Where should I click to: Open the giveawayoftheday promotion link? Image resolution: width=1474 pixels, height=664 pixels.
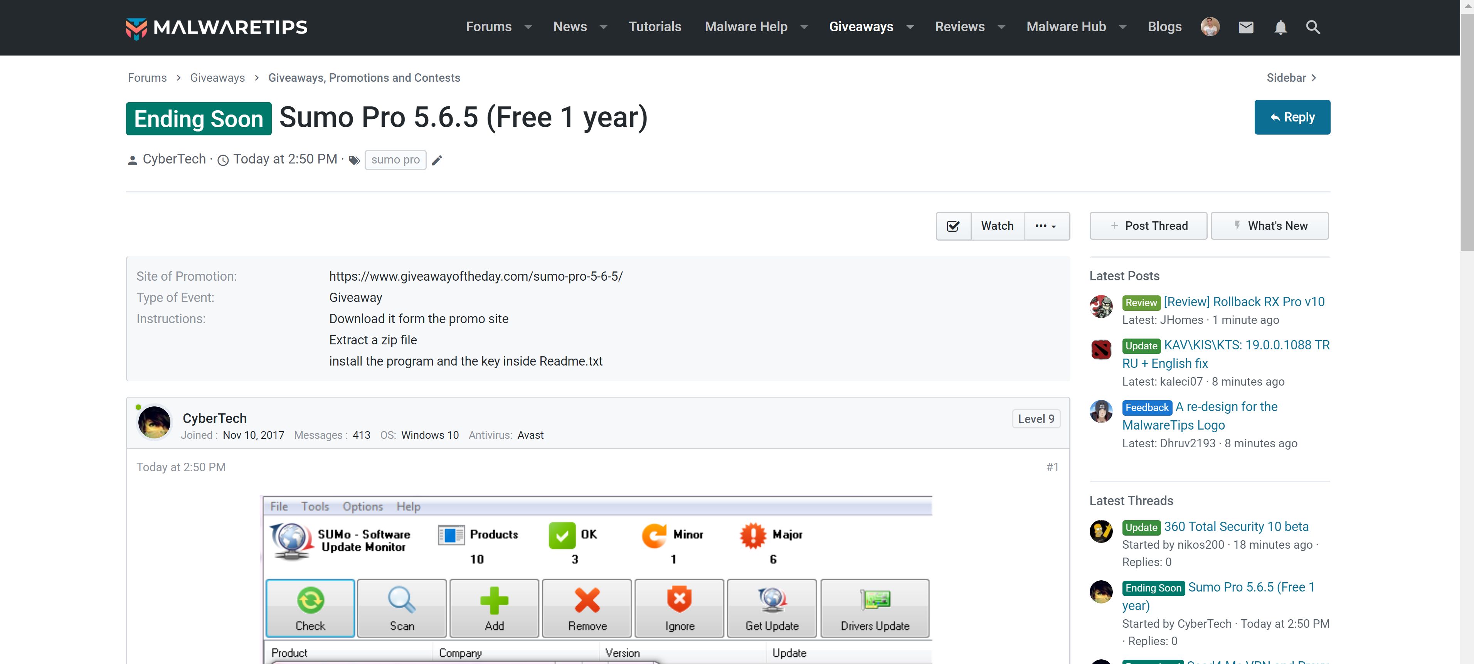pyautogui.click(x=476, y=276)
